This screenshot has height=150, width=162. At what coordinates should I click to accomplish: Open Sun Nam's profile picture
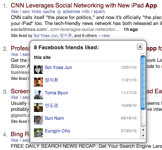point(38,120)
